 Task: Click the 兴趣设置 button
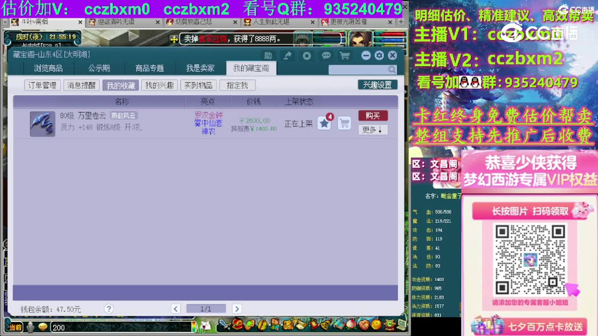click(377, 85)
